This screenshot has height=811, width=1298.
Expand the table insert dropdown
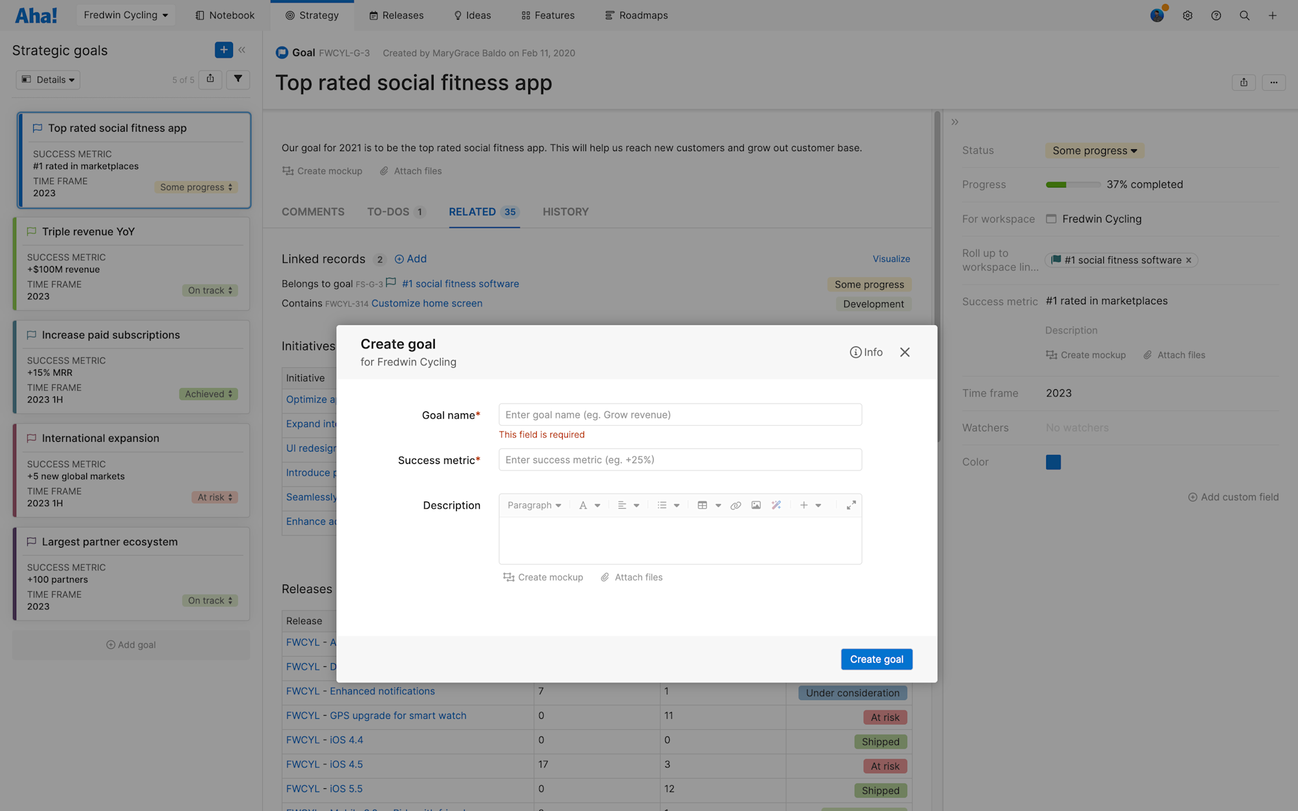click(718, 505)
